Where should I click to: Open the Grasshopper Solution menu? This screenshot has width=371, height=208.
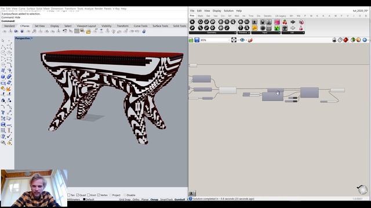point(228,11)
